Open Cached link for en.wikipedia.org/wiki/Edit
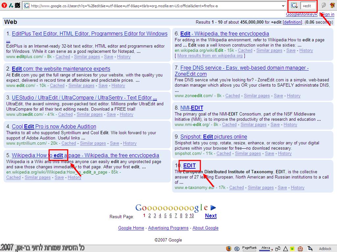The height and width of the screenshot is (252, 337). [245, 51]
